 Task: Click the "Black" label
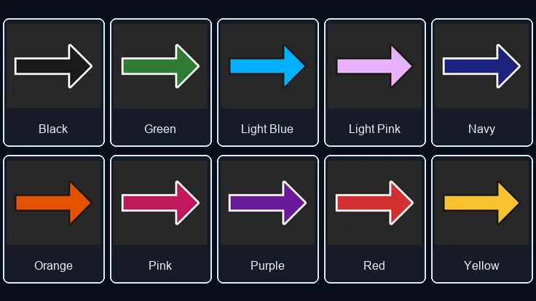[53, 129]
